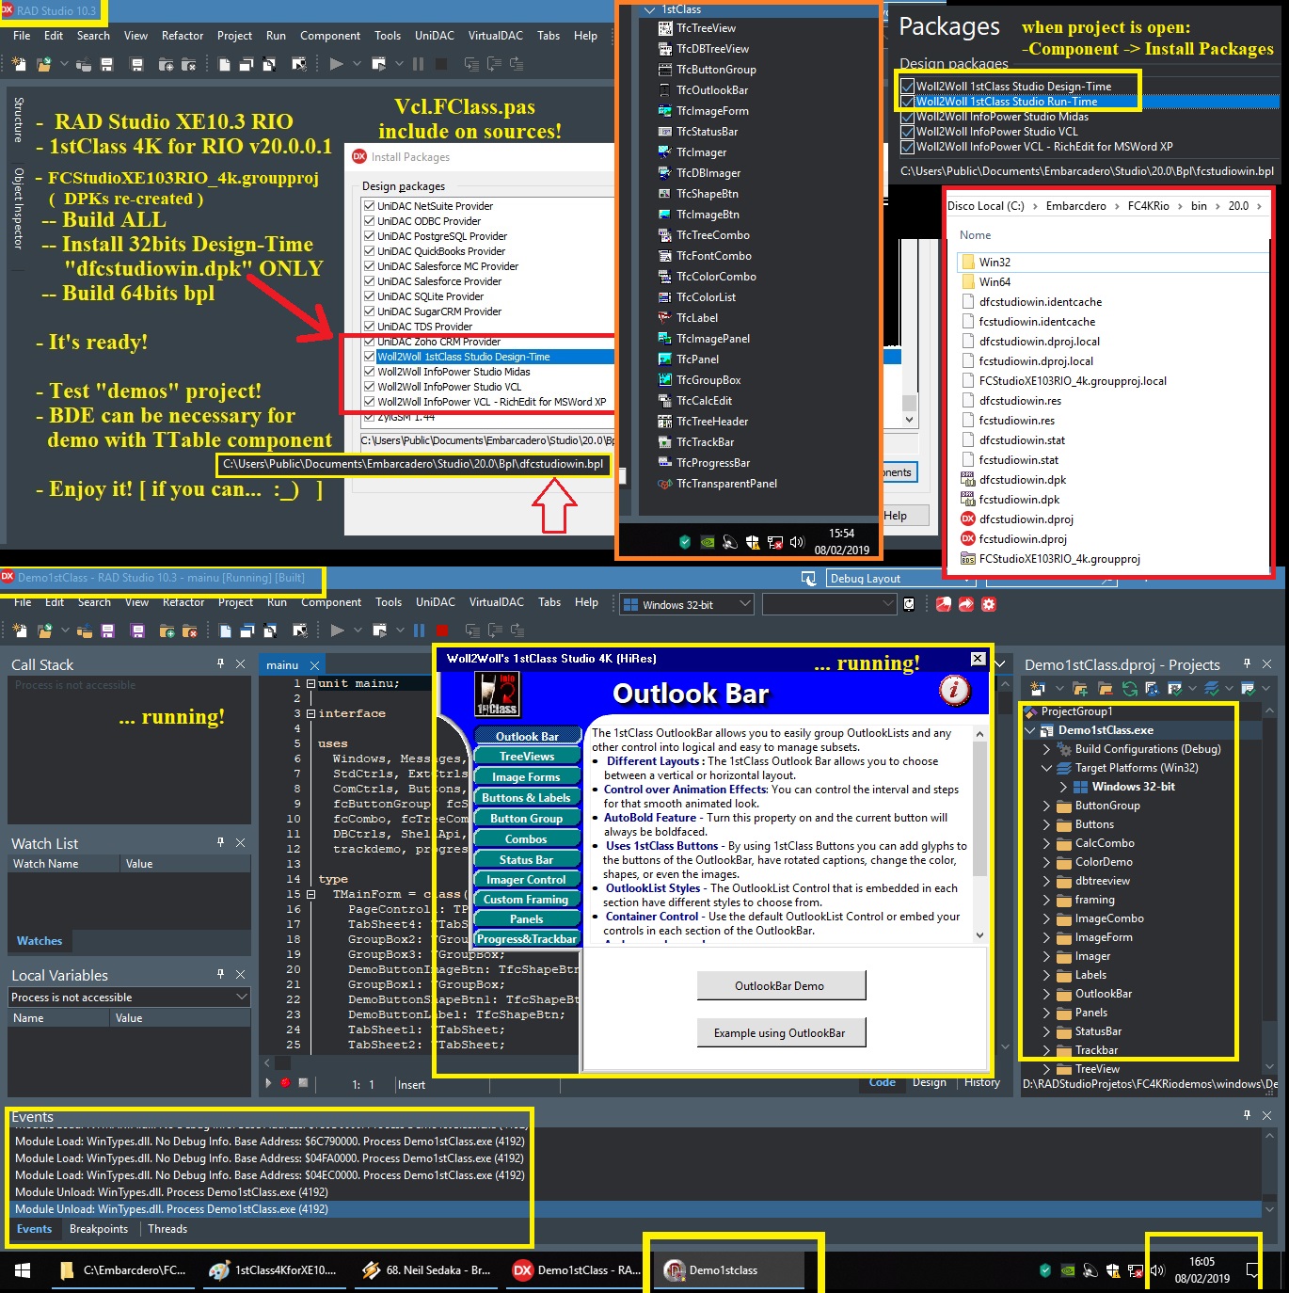Screen dimensions: 1289x1293
Task: Switch to the Design editor tab
Action: (x=930, y=1082)
